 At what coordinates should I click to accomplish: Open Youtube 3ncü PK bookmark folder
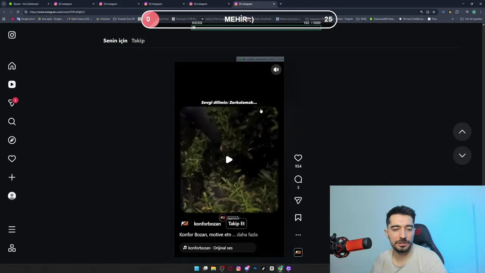[x=124, y=19]
